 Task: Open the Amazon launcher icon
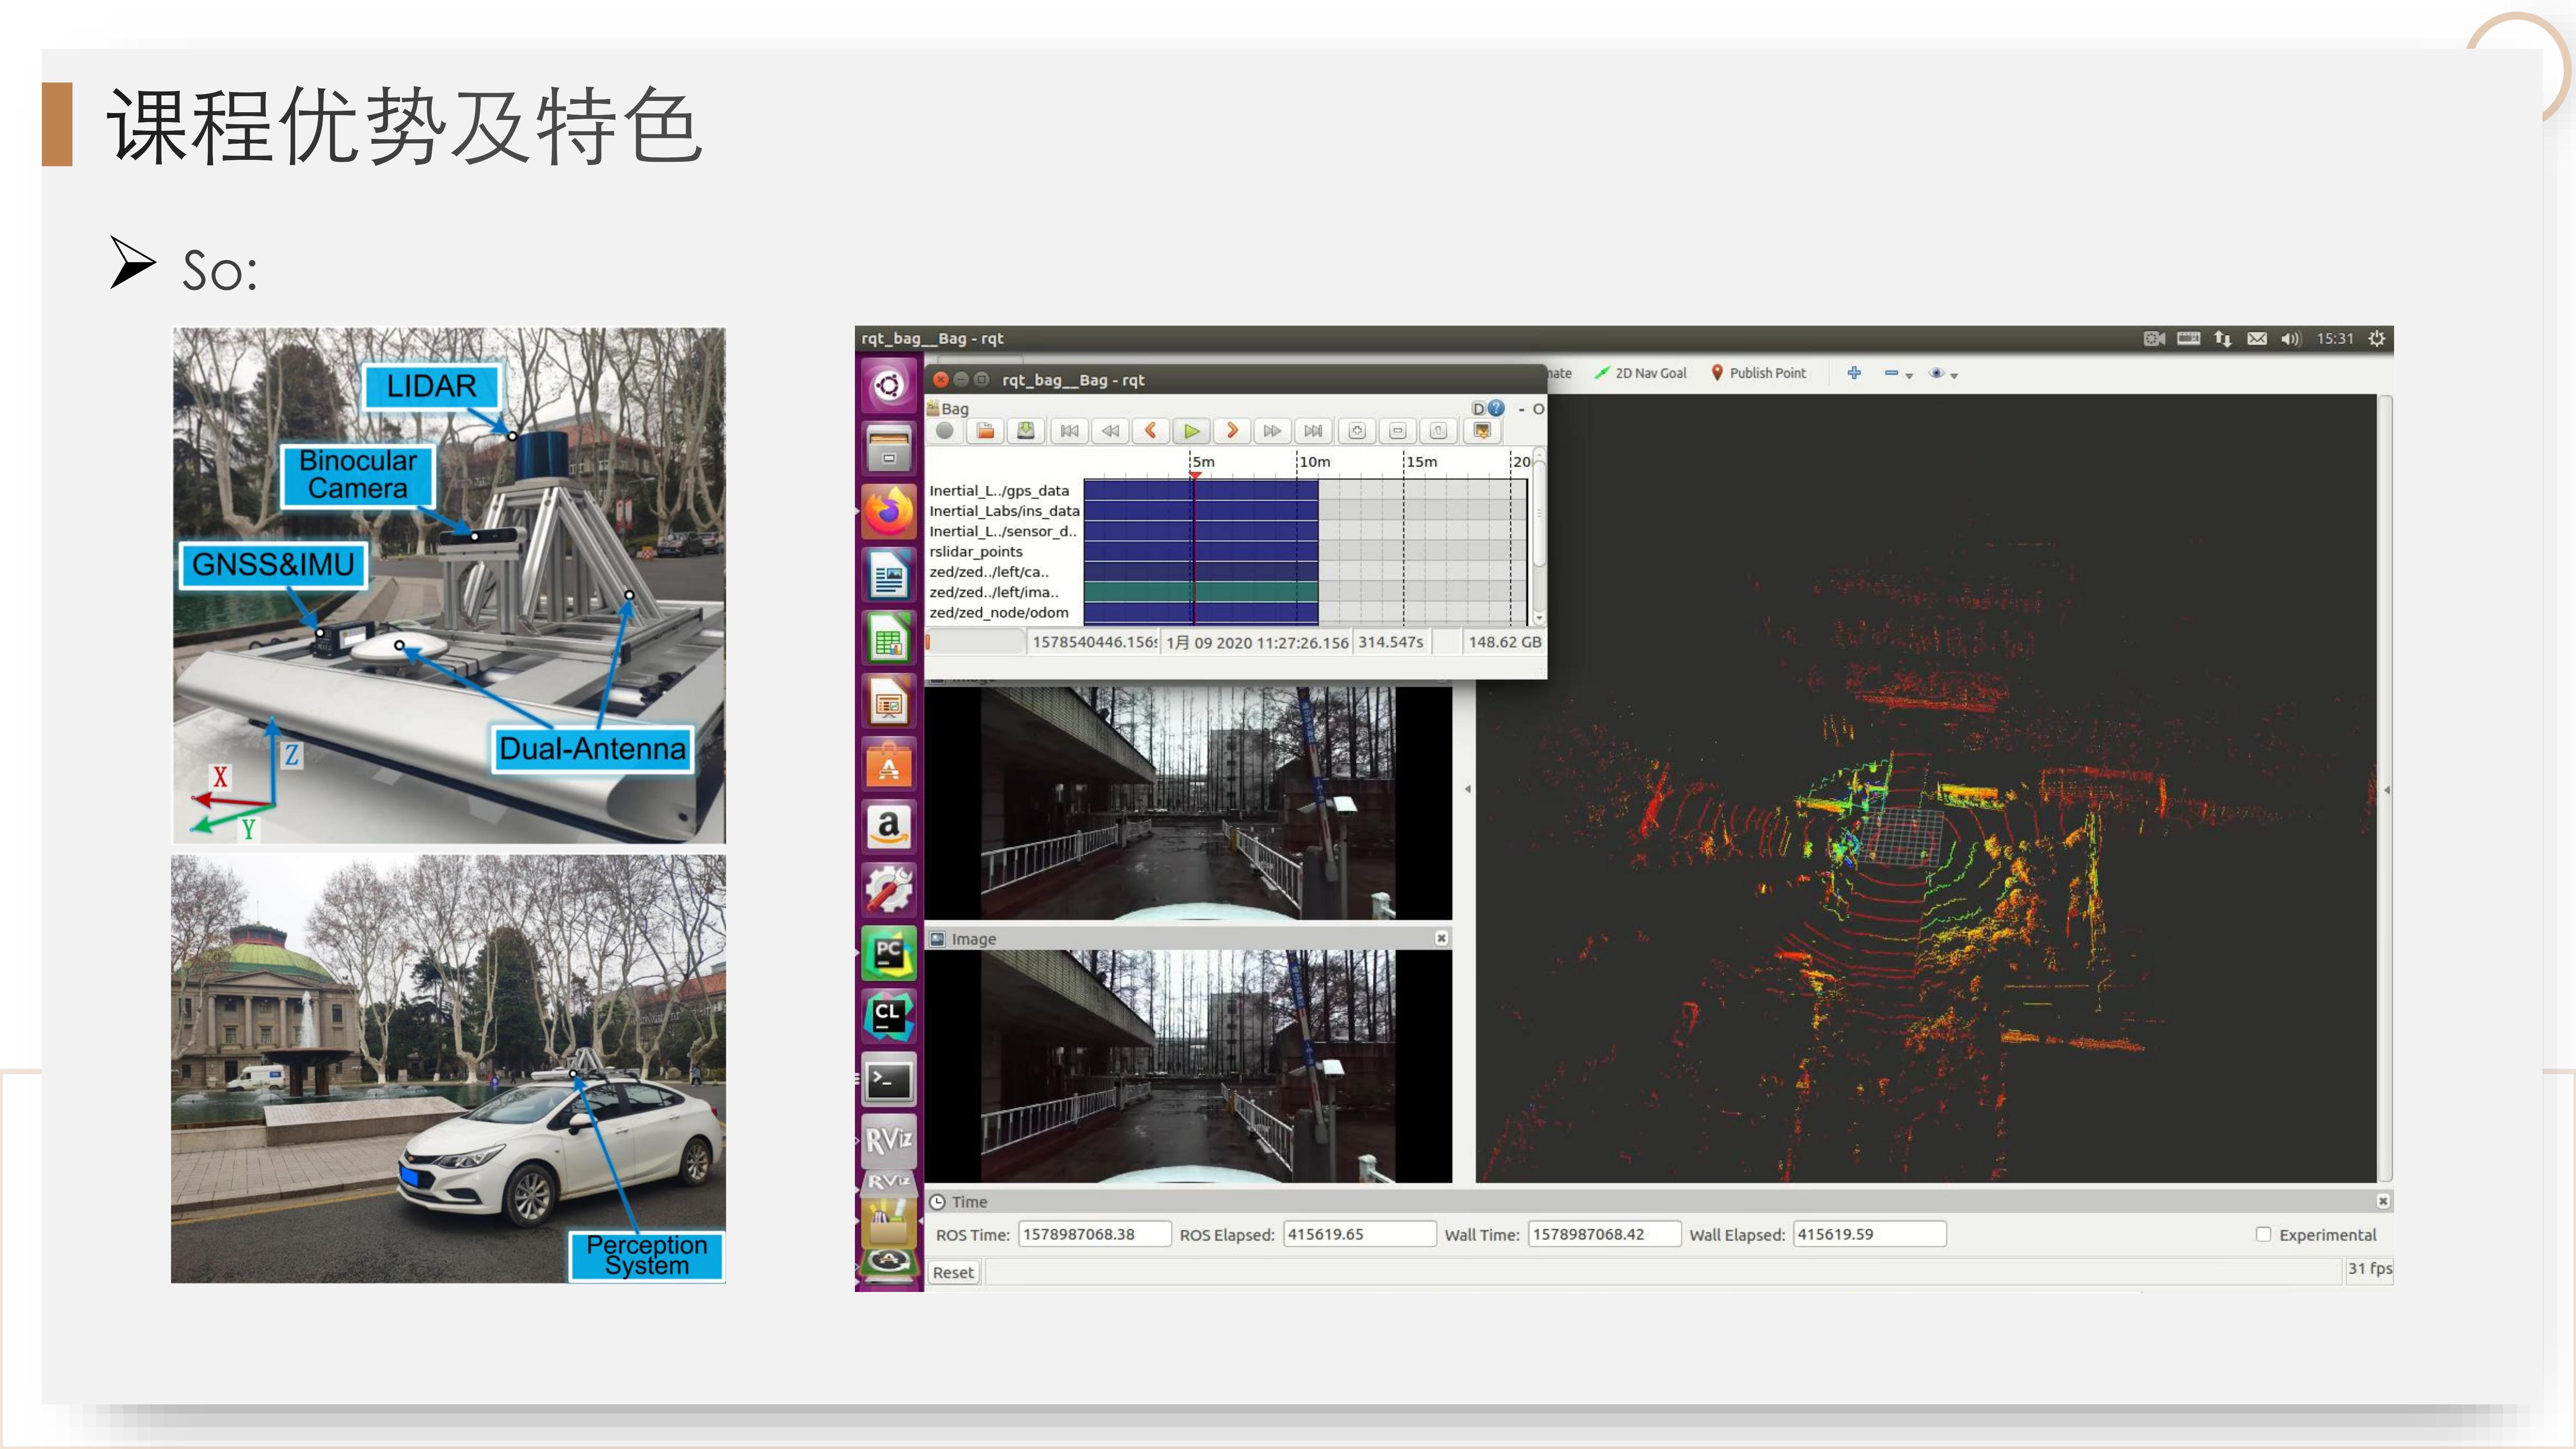888,827
